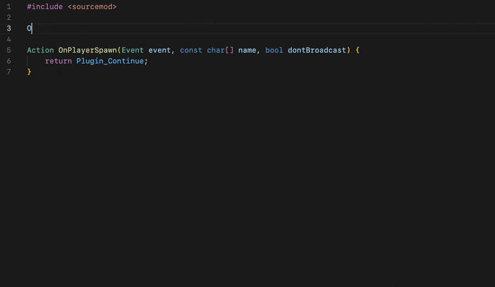
Task: Click the const keyword
Action: (x=191, y=50)
